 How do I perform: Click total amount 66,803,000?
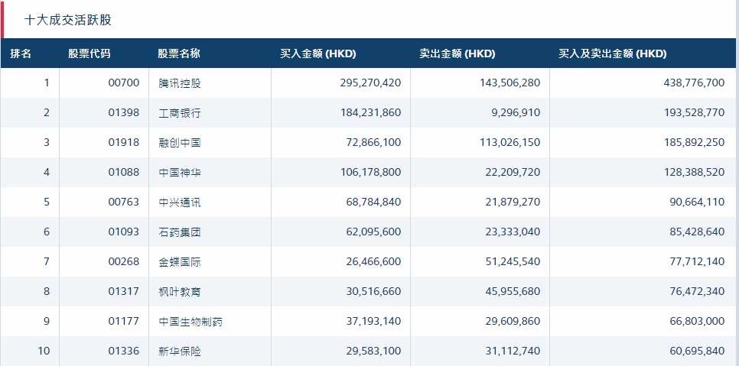tap(697, 322)
